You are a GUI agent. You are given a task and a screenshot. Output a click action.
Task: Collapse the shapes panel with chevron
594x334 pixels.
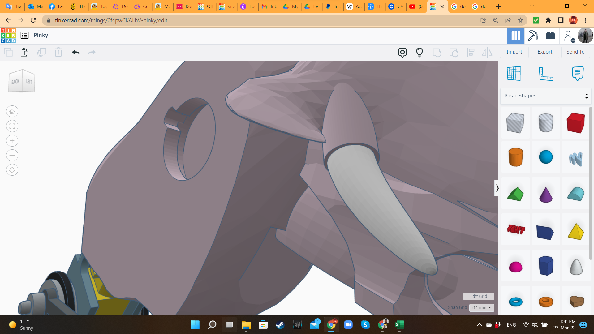497,188
